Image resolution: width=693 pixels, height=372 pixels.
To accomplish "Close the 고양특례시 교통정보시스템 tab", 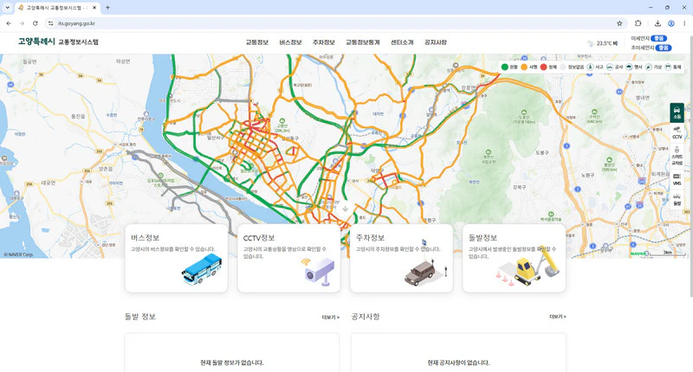I will coord(94,8).
